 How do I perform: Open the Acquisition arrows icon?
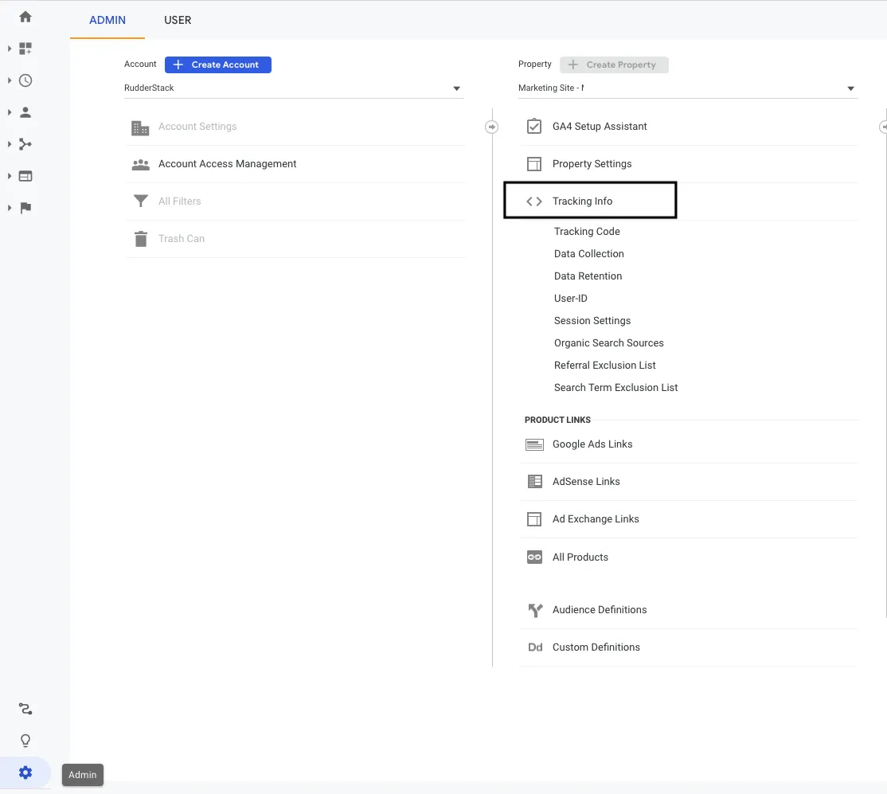click(25, 144)
